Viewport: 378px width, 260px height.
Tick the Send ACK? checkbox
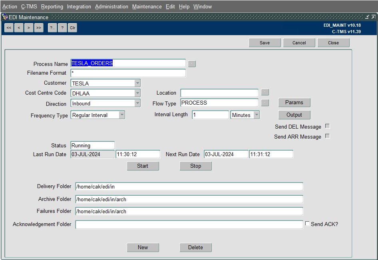pos(307,224)
